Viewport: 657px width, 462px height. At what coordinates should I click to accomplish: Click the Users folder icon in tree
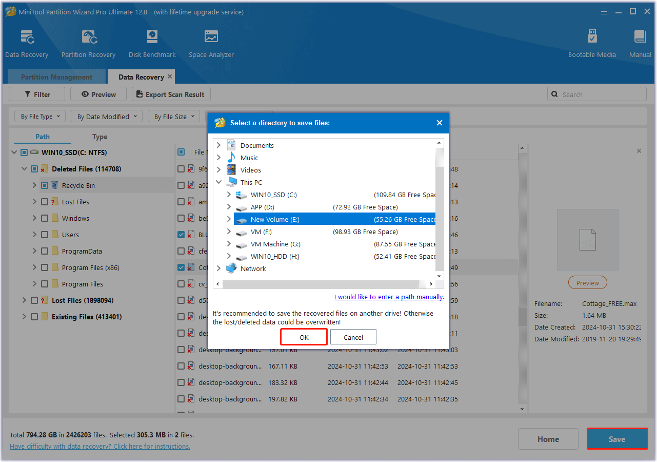(x=55, y=235)
